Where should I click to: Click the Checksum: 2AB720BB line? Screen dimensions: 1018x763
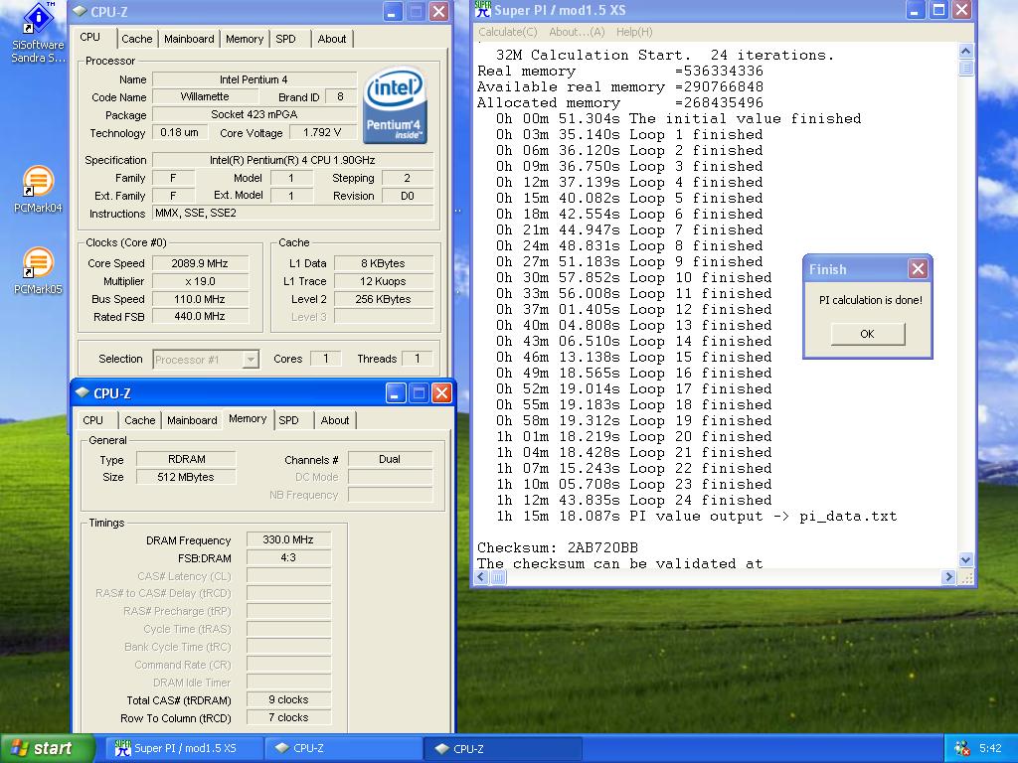pyautogui.click(x=557, y=547)
